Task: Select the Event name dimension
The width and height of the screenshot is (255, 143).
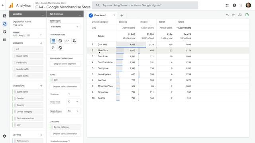Action: tap(28, 92)
